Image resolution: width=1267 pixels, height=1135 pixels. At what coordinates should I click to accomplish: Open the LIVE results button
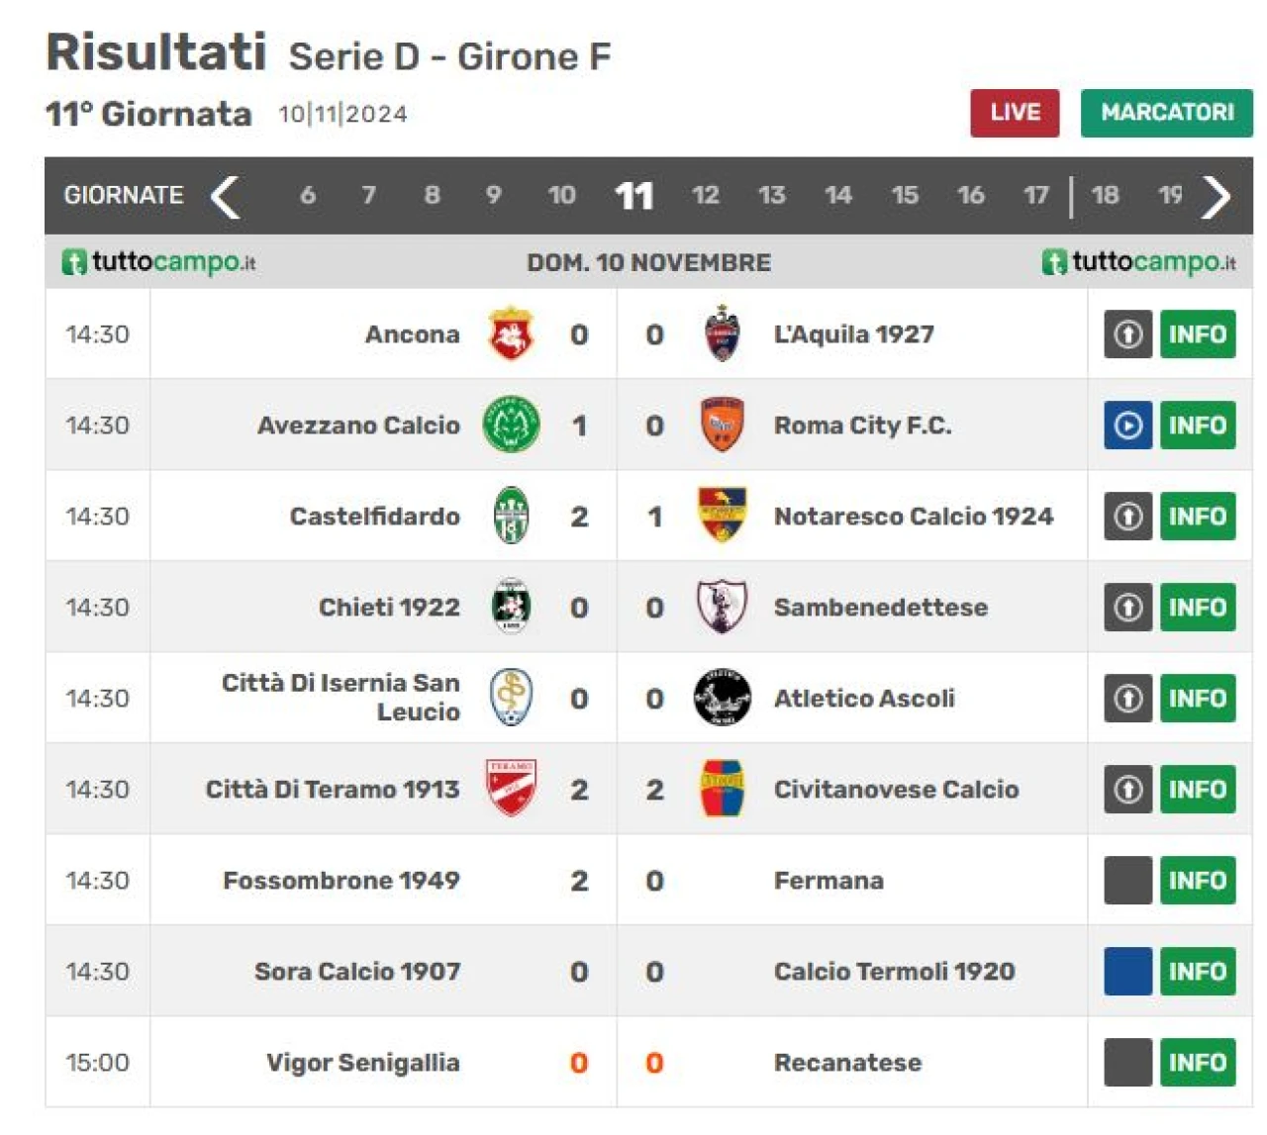[1015, 113]
